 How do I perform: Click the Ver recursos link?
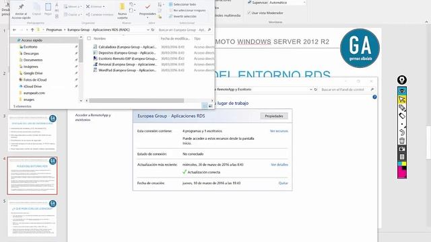[x=279, y=131]
